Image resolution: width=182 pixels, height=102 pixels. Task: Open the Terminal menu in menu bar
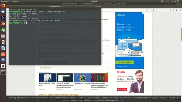pos(29,9)
